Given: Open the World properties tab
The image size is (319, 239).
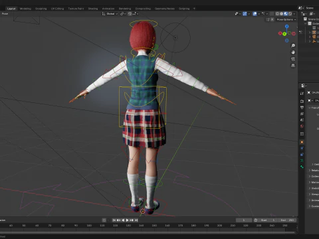Looking at the screenshot, I should [x=302, y=126].
